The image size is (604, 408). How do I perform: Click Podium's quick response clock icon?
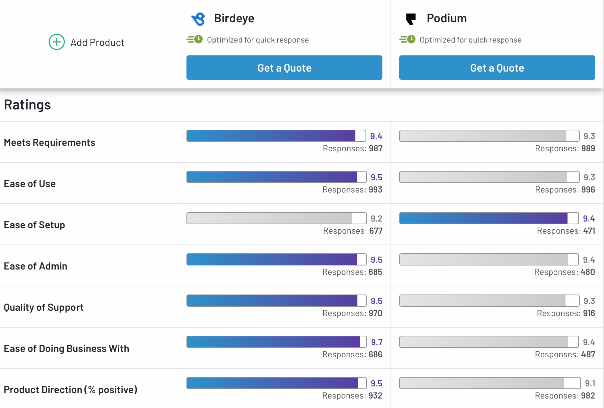click(408, 40)
